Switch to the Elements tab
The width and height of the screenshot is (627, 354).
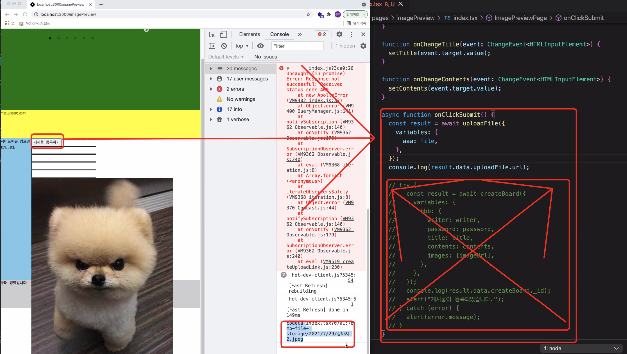(249, 34)
